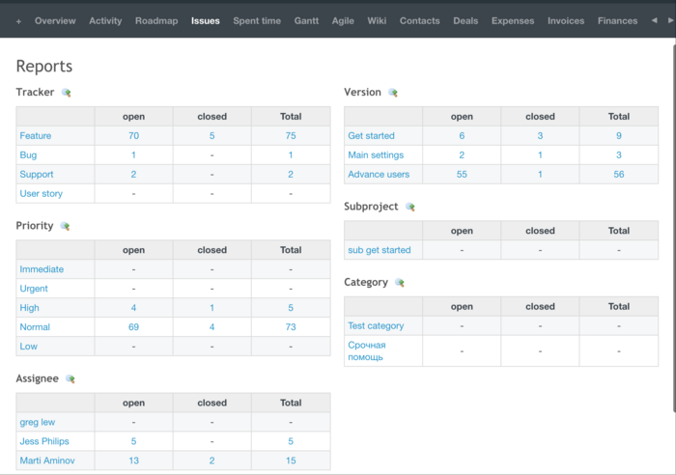Open Priority report details magnifier icon
The width and height of the screenshot is (676, 475).
pyautogui.click(x=66, y=226)
